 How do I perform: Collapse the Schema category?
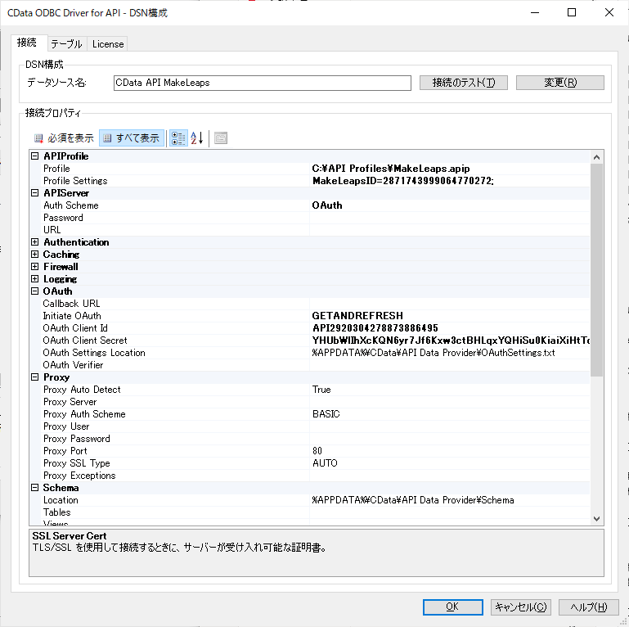35,488
